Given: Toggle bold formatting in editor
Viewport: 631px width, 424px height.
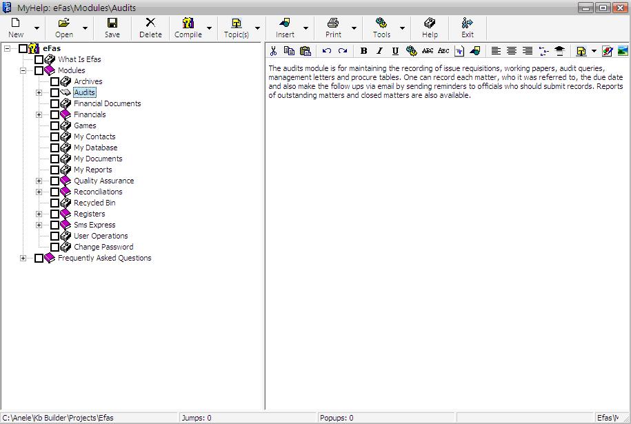Looking at the screenshot, I should click(363, 51).
